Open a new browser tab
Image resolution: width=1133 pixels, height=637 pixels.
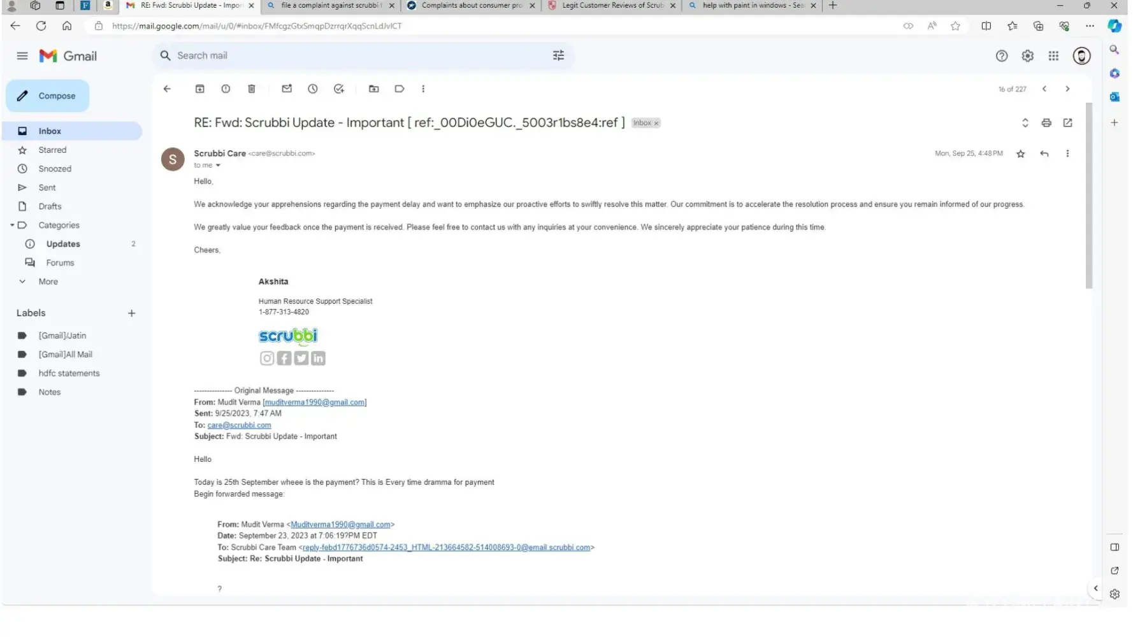point(833,6)
